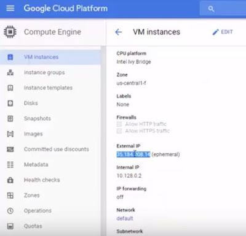Open Instance templates page
This screenshot has width=246, height=236.
pos(48,88)
